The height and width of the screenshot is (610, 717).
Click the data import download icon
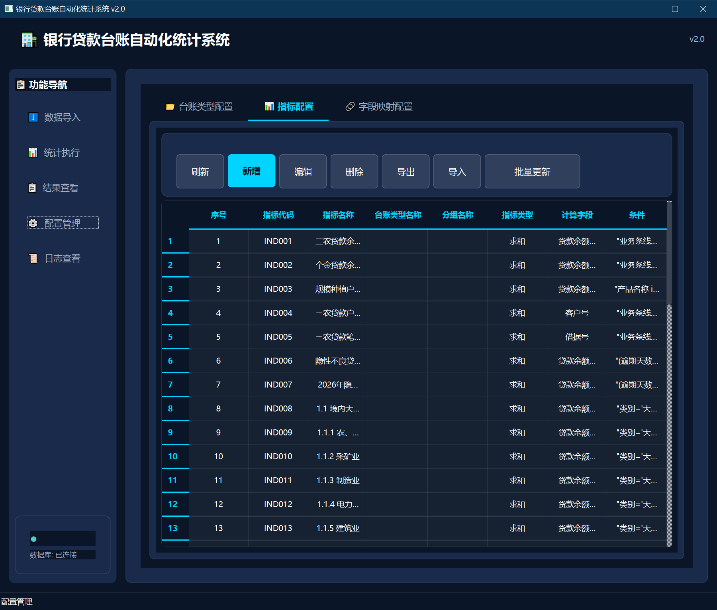pyautogui.click(x=33, y=117)
